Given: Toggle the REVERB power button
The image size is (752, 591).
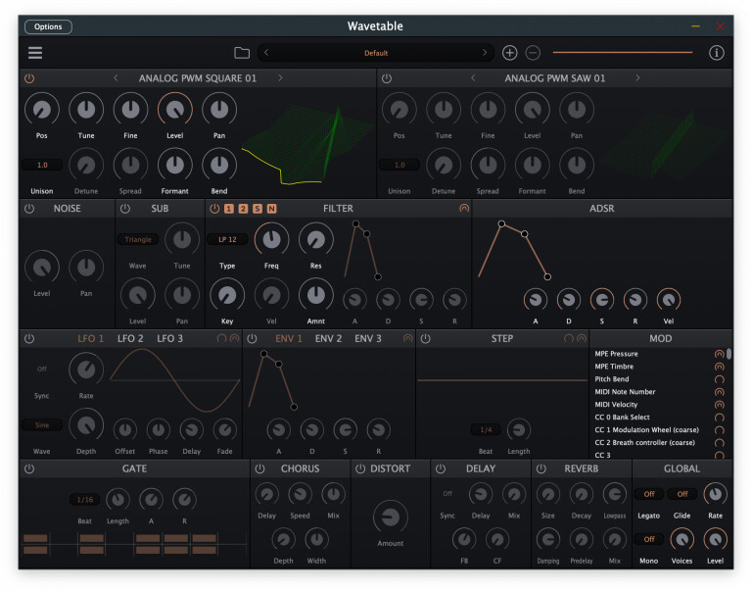Looking at the screenshot, I should (541, 468).
